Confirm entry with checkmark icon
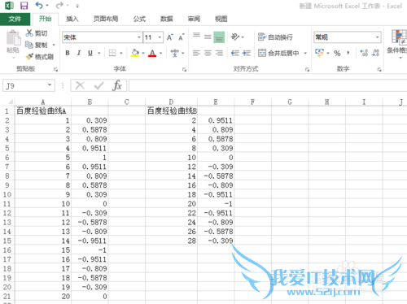The height and width of the screenshot is (304, 407). pyautogui.click(x=98, y=86)
